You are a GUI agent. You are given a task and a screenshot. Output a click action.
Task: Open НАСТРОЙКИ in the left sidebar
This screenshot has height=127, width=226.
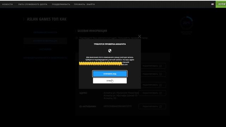(x=45, y=49)
